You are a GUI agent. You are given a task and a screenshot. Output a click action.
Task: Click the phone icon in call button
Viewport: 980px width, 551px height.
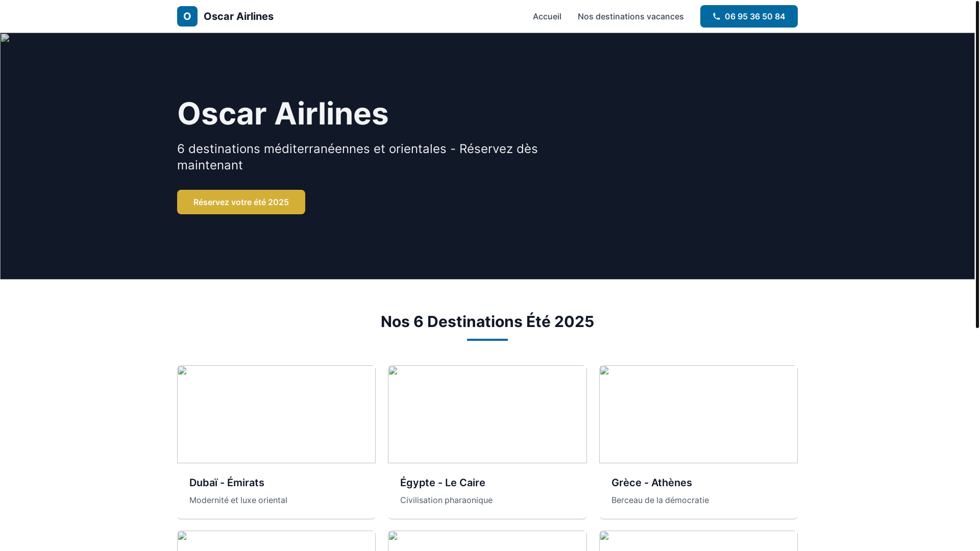(x=717, y=16)
